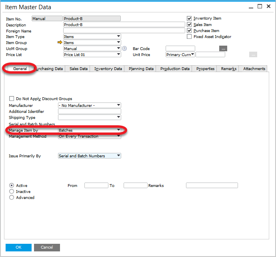
Task: Minimize the Item Master Data window
Action: point(251,7)
